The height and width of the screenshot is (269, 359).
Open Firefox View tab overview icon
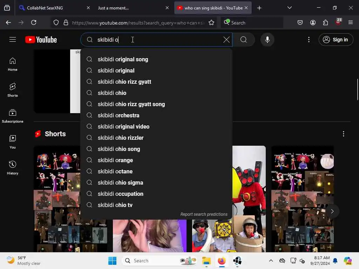(7, 8)
